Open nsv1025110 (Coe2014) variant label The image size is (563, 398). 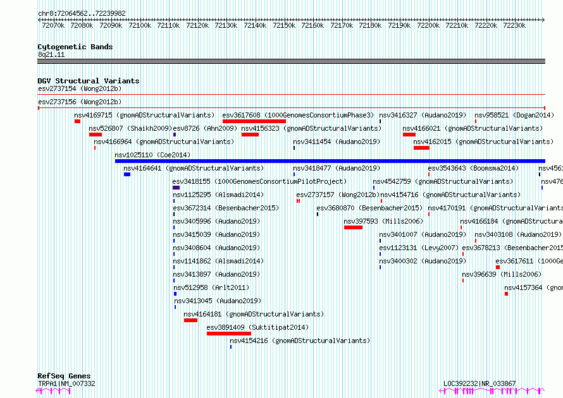pos(152,155)
